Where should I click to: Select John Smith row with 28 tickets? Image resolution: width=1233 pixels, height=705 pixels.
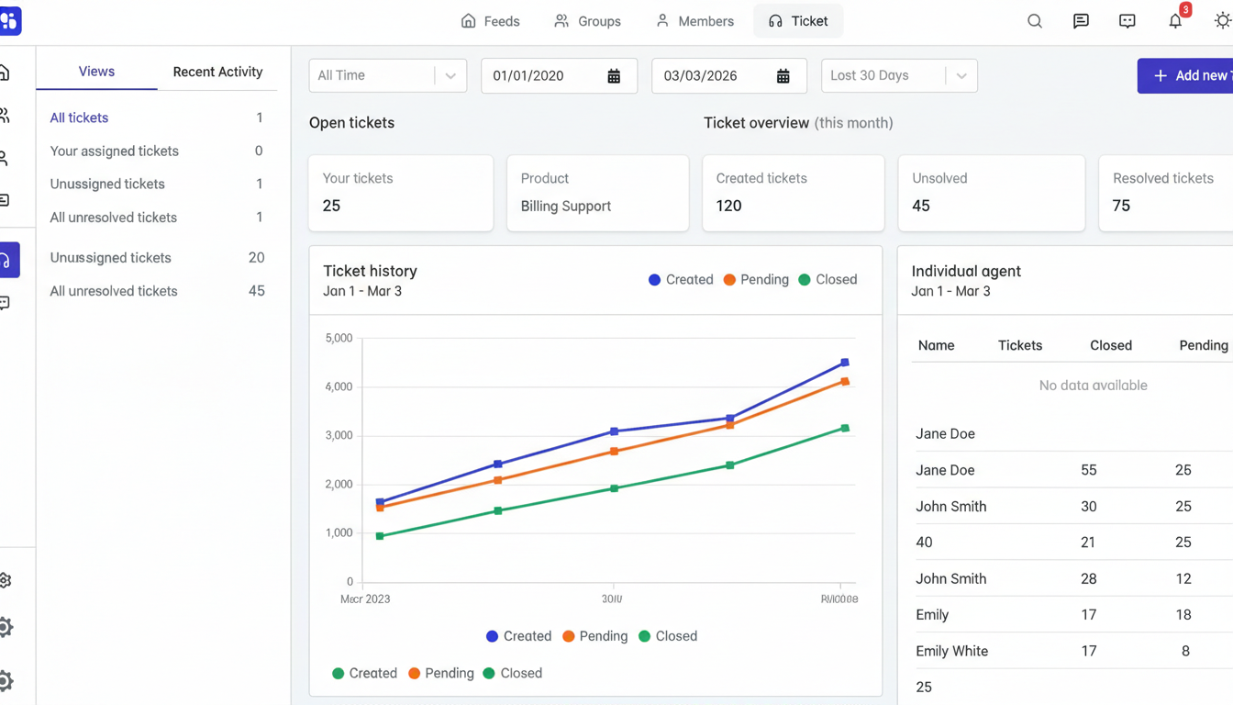tap(1072, 578)
